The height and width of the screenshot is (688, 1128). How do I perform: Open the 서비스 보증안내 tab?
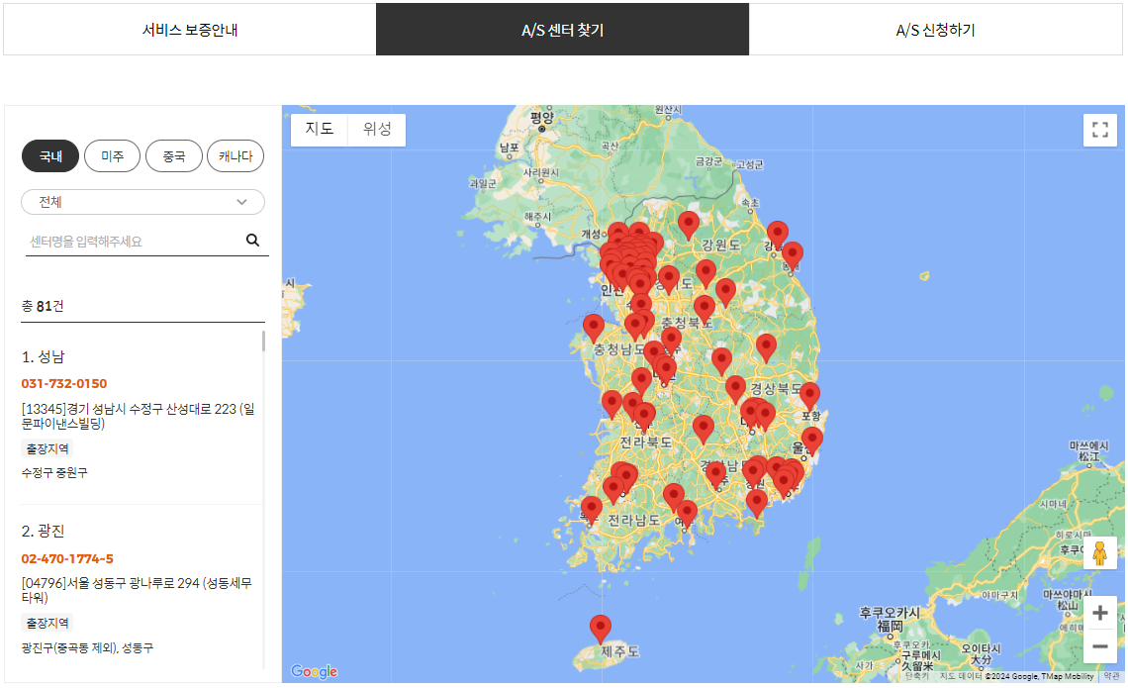point(190,30)
